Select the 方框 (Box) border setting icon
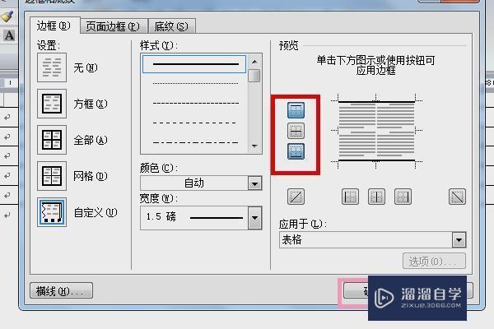The image size is (494, 329). (52, 104)
